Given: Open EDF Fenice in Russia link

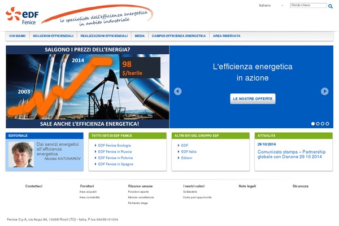Looking at the screenshot, I should [115, 151].
